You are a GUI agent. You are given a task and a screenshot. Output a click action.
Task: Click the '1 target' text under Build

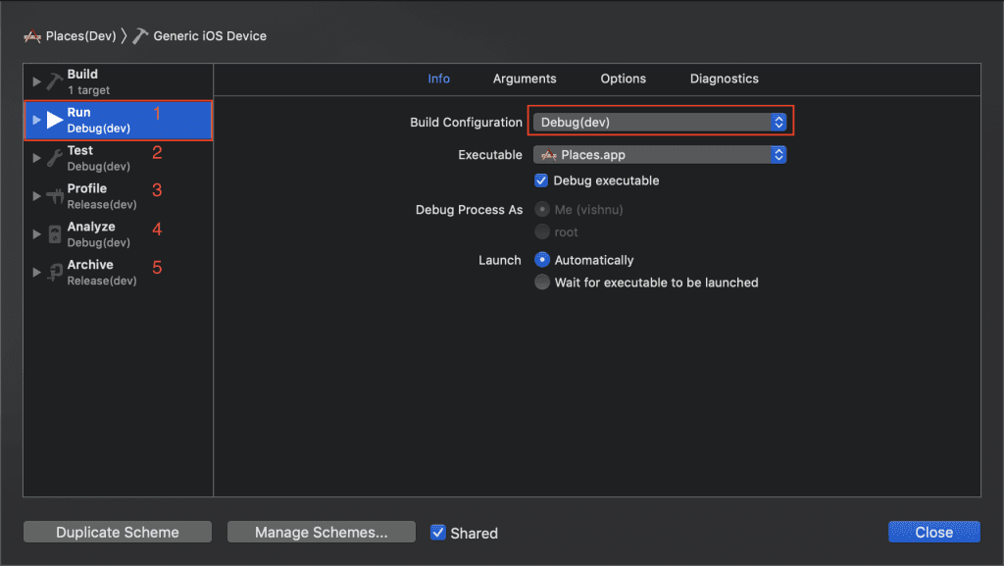[88, 90]
